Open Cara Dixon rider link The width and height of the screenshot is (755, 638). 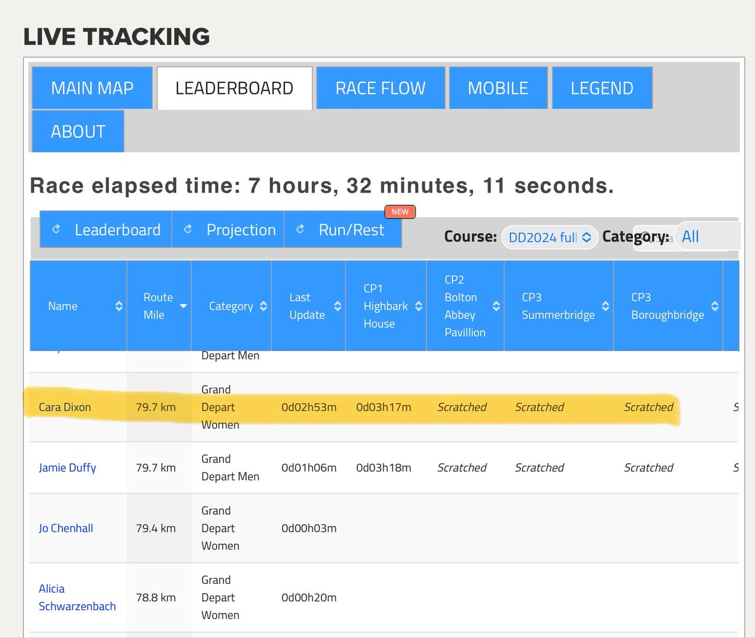pyautogui.click(x=65, y=407)
